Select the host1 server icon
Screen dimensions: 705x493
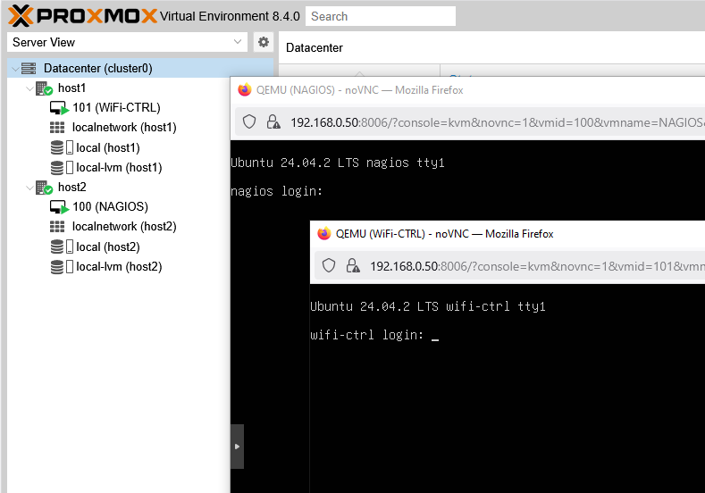44,88
